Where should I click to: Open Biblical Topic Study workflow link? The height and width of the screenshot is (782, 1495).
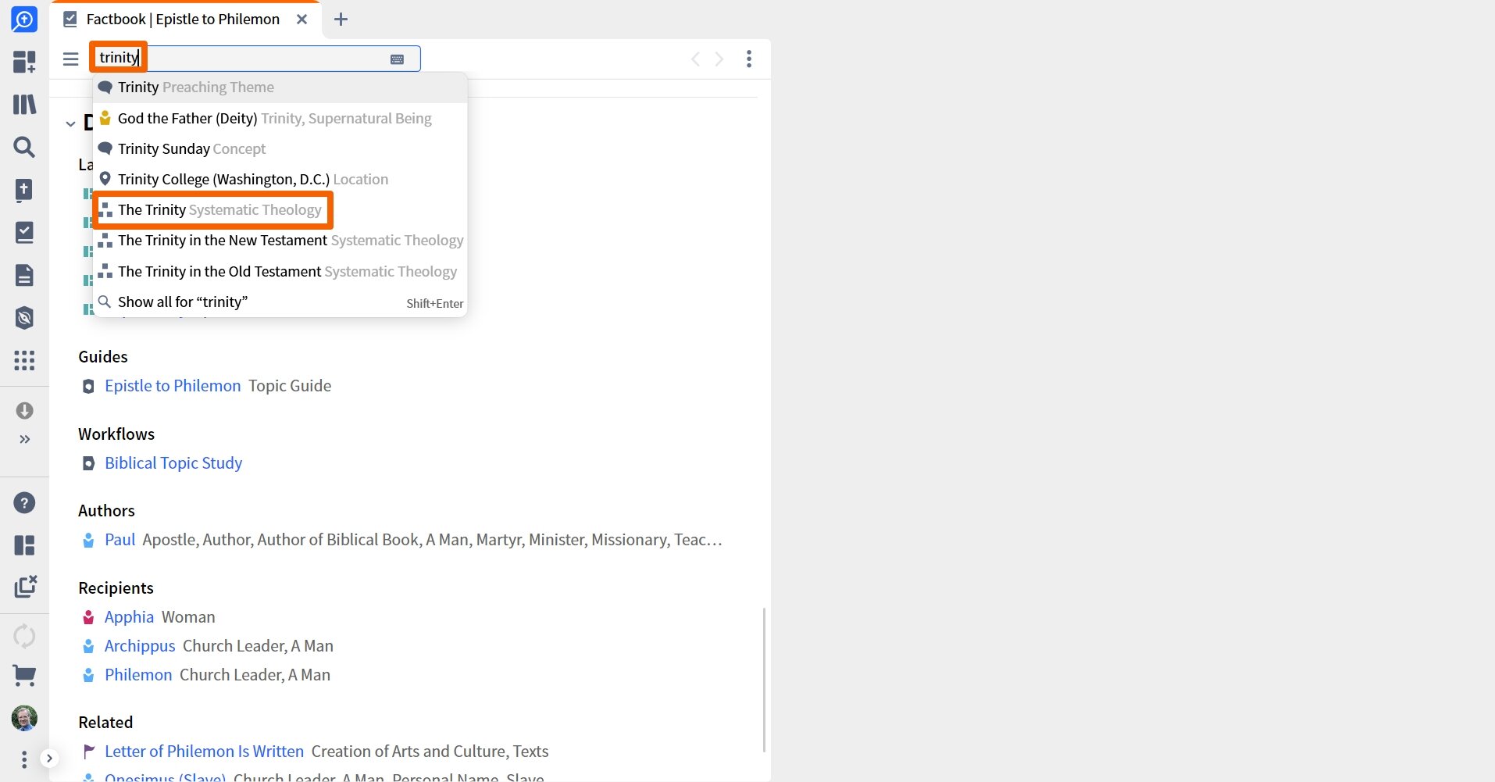coord(173,463)
